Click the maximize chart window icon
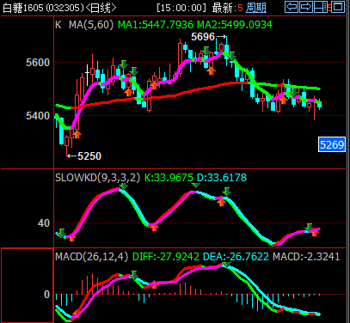The image size is (350, 323). point(338,7)
